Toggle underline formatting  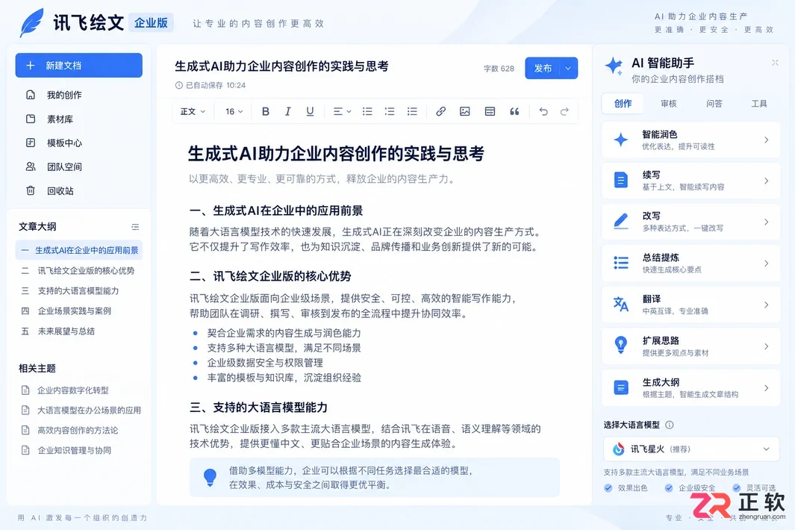coord(310,111)
